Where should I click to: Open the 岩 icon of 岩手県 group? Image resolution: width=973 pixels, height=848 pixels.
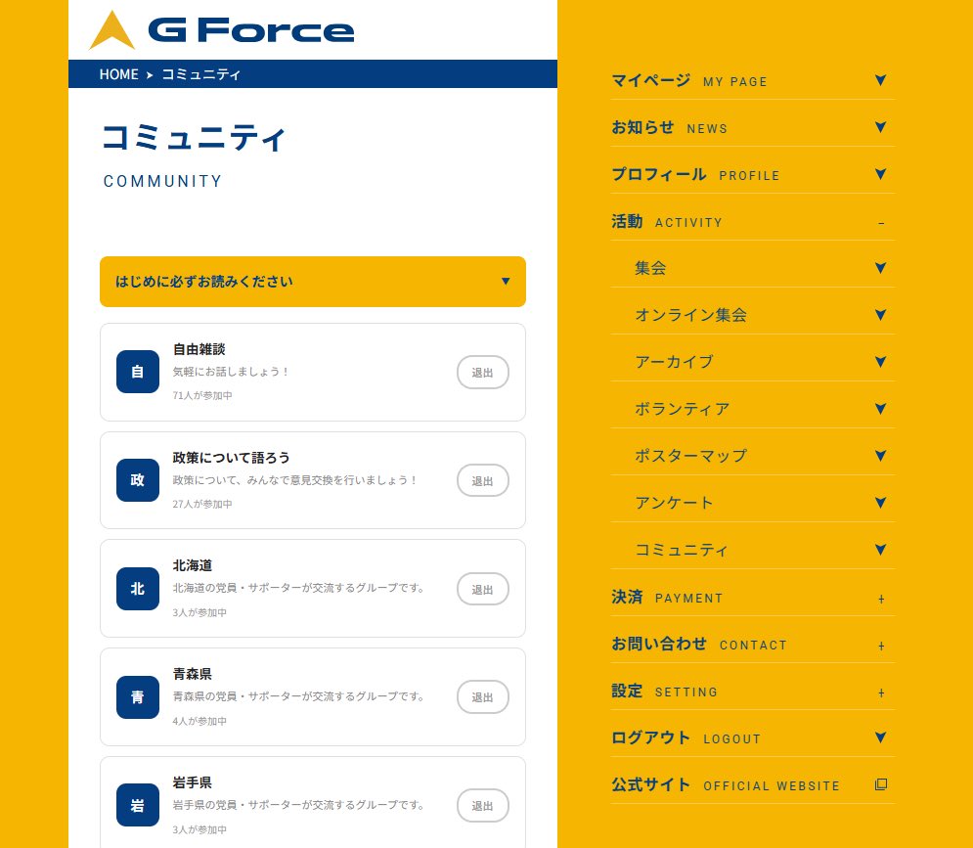coord(138,805)
